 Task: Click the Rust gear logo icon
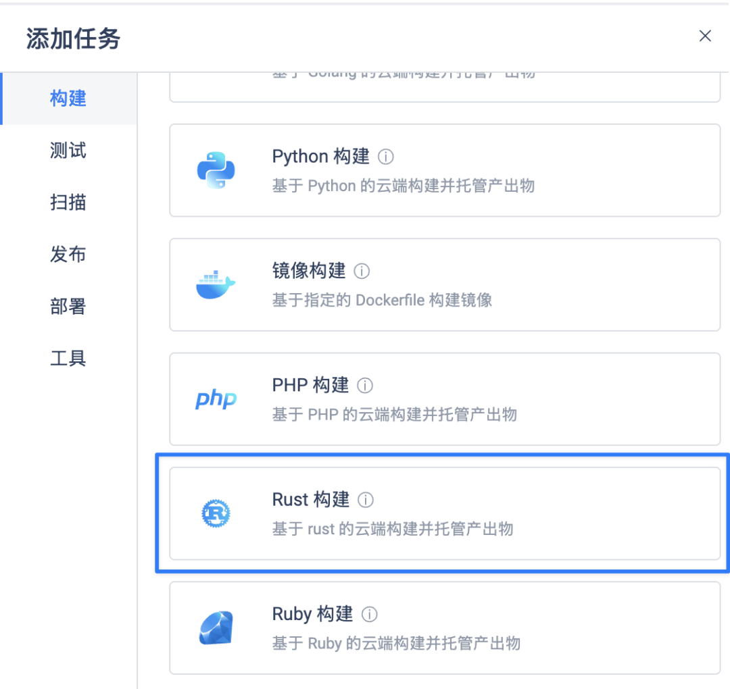click(x=216, y=513)
